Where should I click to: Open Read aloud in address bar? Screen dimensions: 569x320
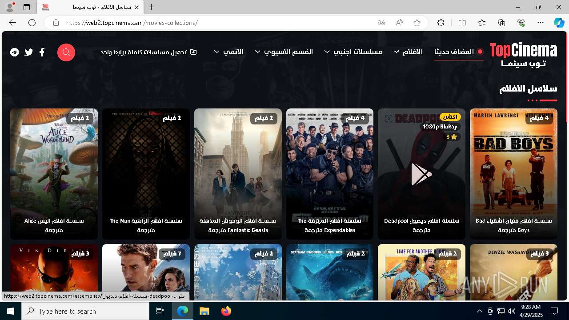tap(399, 23)
